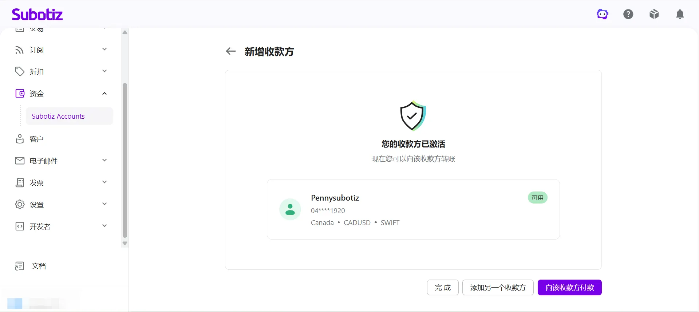Click the 新增收款方 page title
699x312 pixels.
[x=269, y=52]
